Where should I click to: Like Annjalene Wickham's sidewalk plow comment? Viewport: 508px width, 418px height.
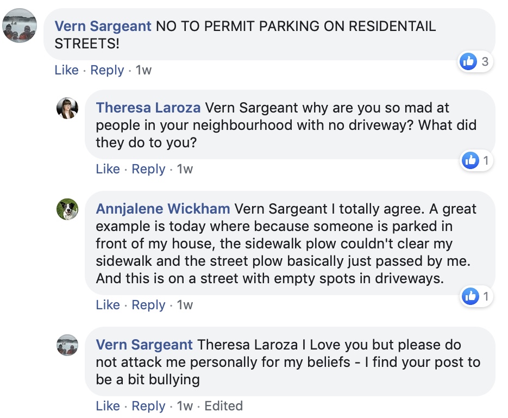coord(108,304)
